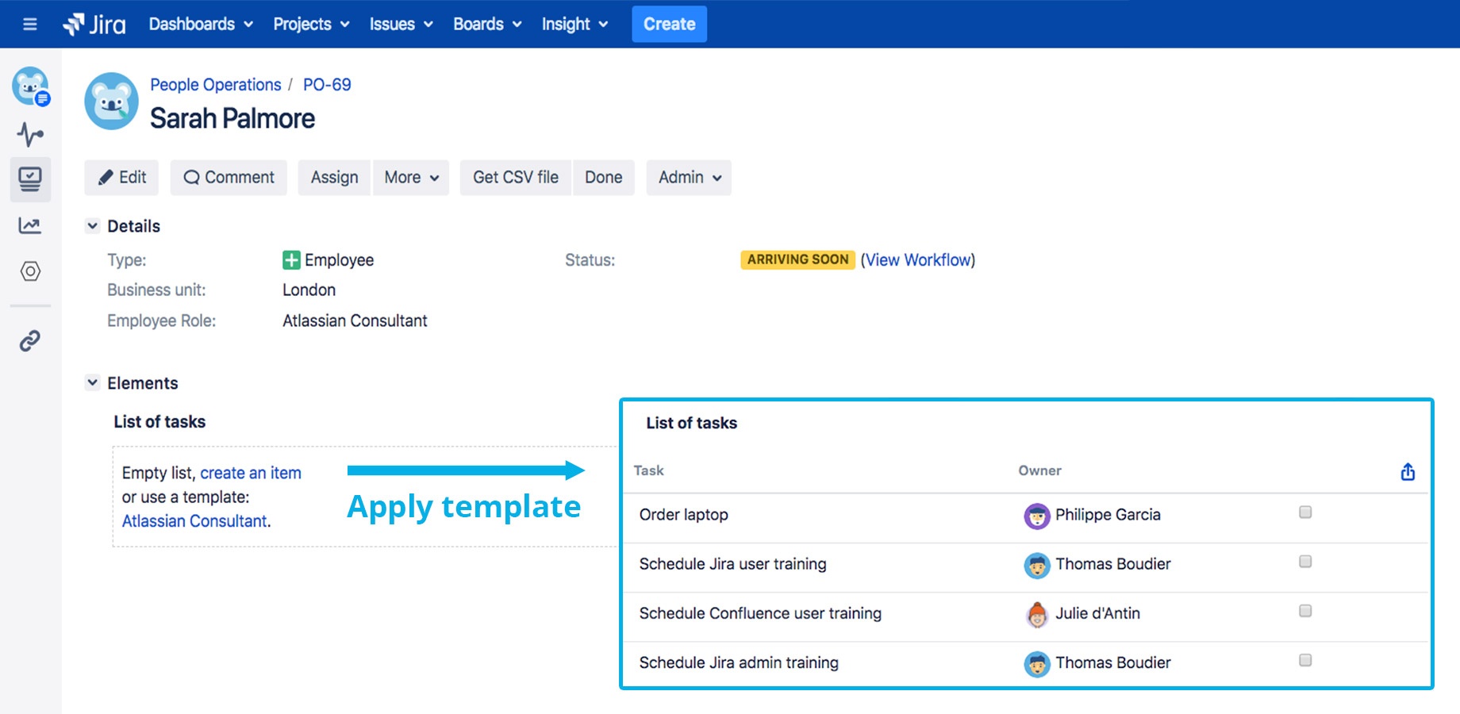Click Philippe Garcia's avatar
The image size is (1460, 714).
click(1036, 516)
